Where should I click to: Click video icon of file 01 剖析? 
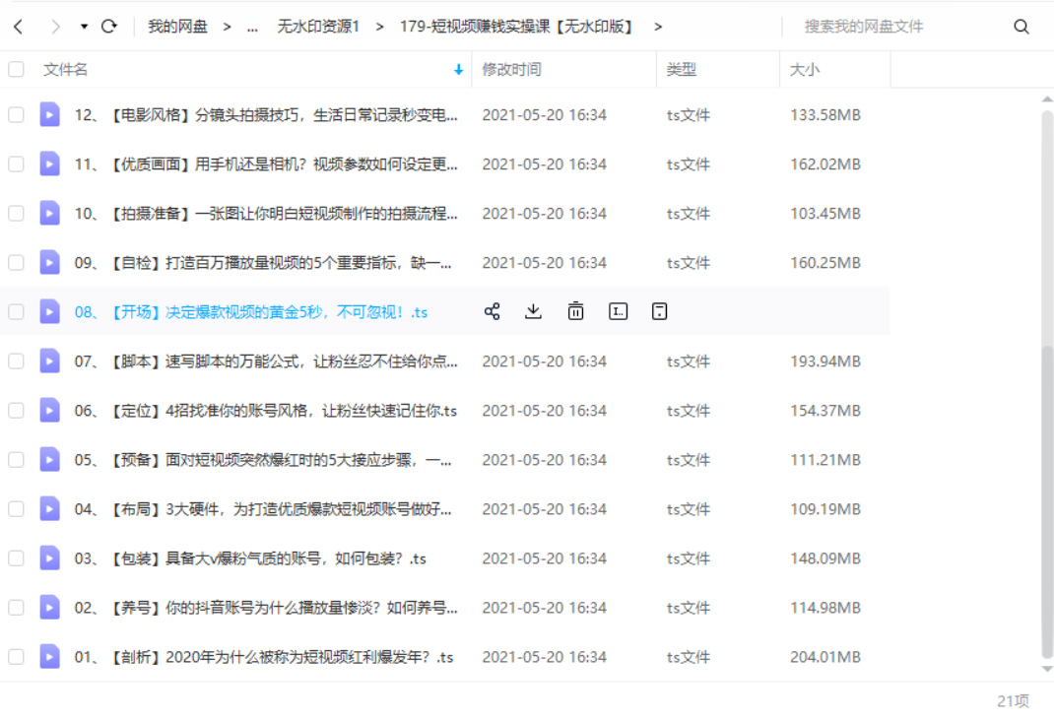point(49,657)
